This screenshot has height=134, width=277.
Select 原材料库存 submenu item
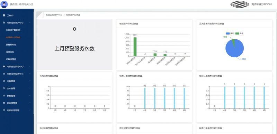pos(11,45)
